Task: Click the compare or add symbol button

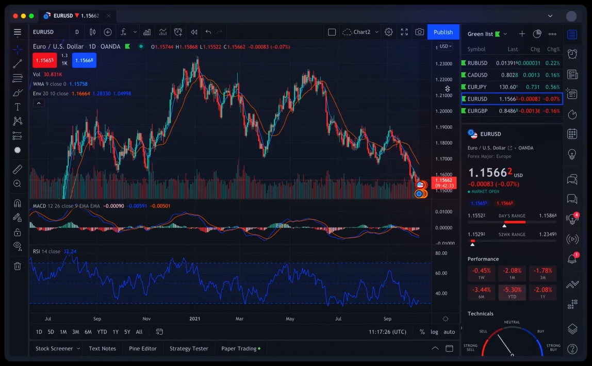Action: click(x=108, y=32)
